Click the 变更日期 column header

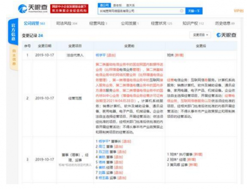point(45,46)
